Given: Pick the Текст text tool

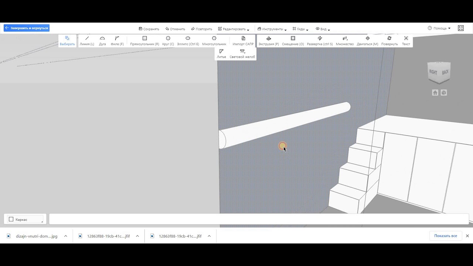Looking at the screenshot, I should [x=406, y=41].
